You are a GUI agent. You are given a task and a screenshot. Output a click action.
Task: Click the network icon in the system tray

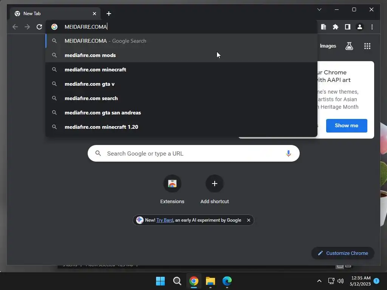(x=331, y=281)
